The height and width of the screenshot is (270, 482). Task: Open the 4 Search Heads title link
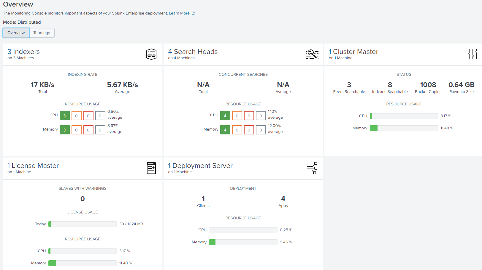pos(193,52)
